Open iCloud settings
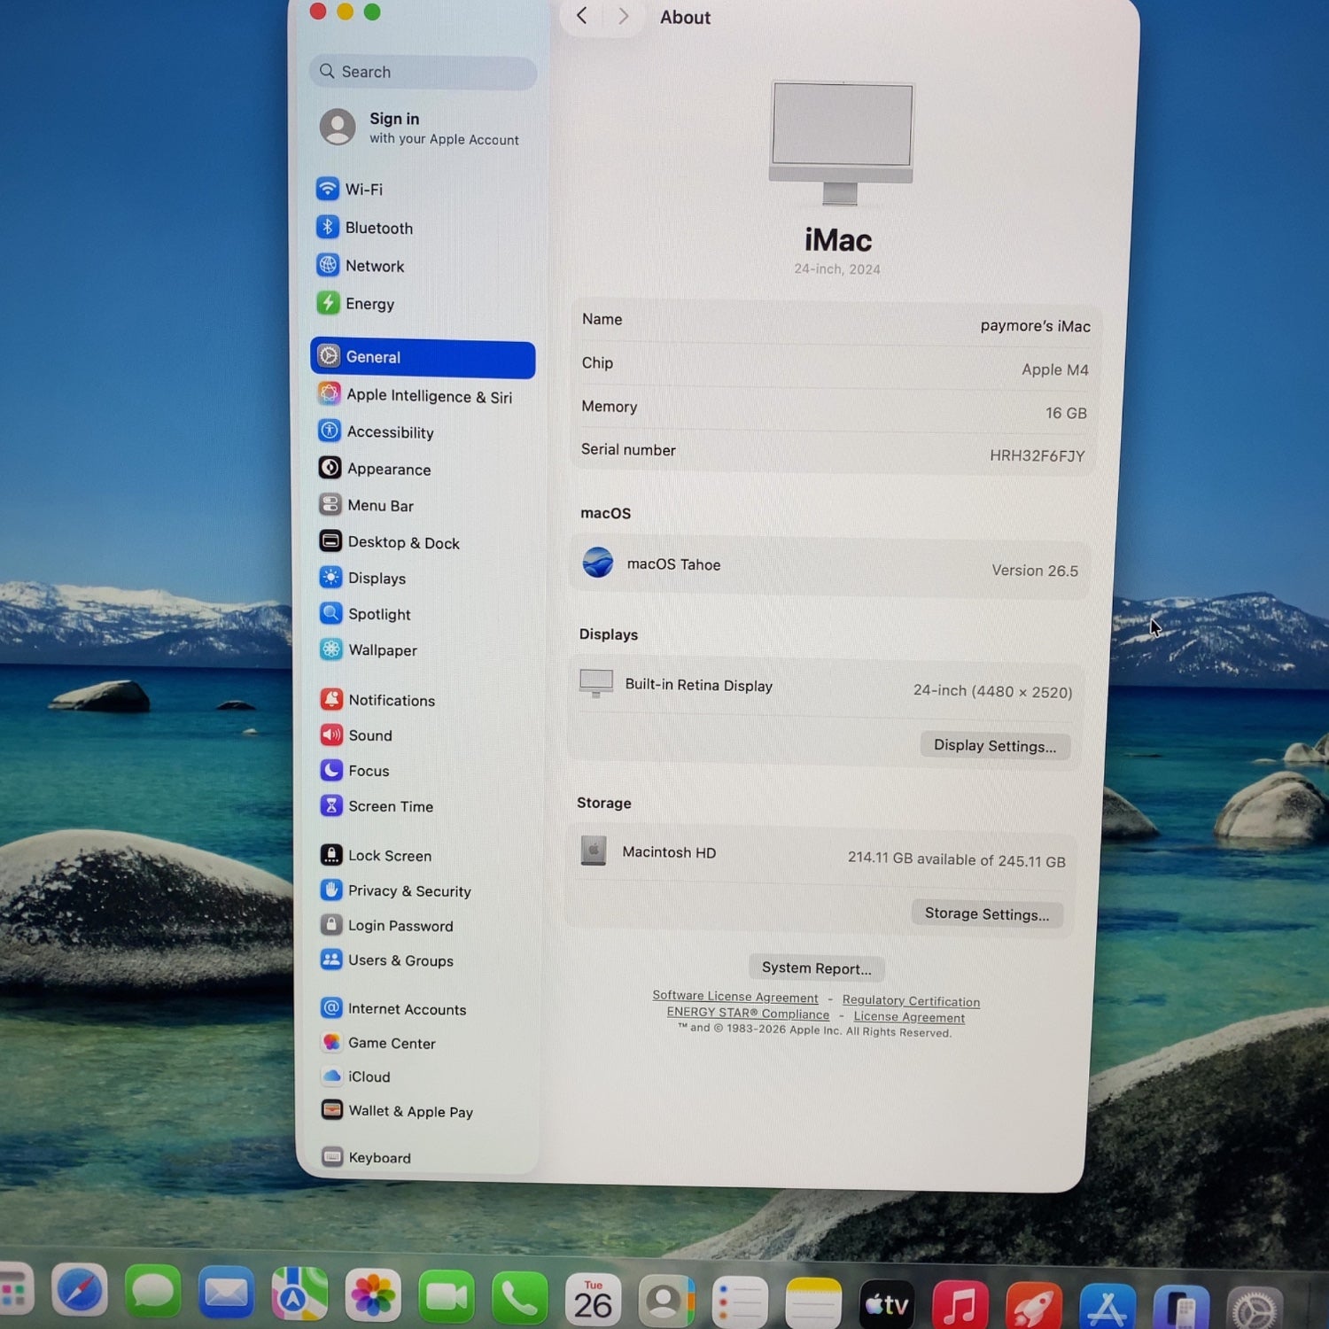The width and height of the screenshot is (1329, 1329). click(x=356, y=1076)
